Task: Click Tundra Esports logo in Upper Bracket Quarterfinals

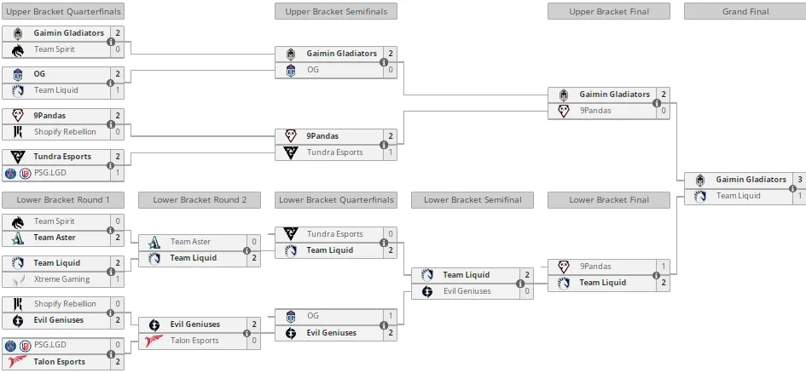Action: (x=18, y=157)
